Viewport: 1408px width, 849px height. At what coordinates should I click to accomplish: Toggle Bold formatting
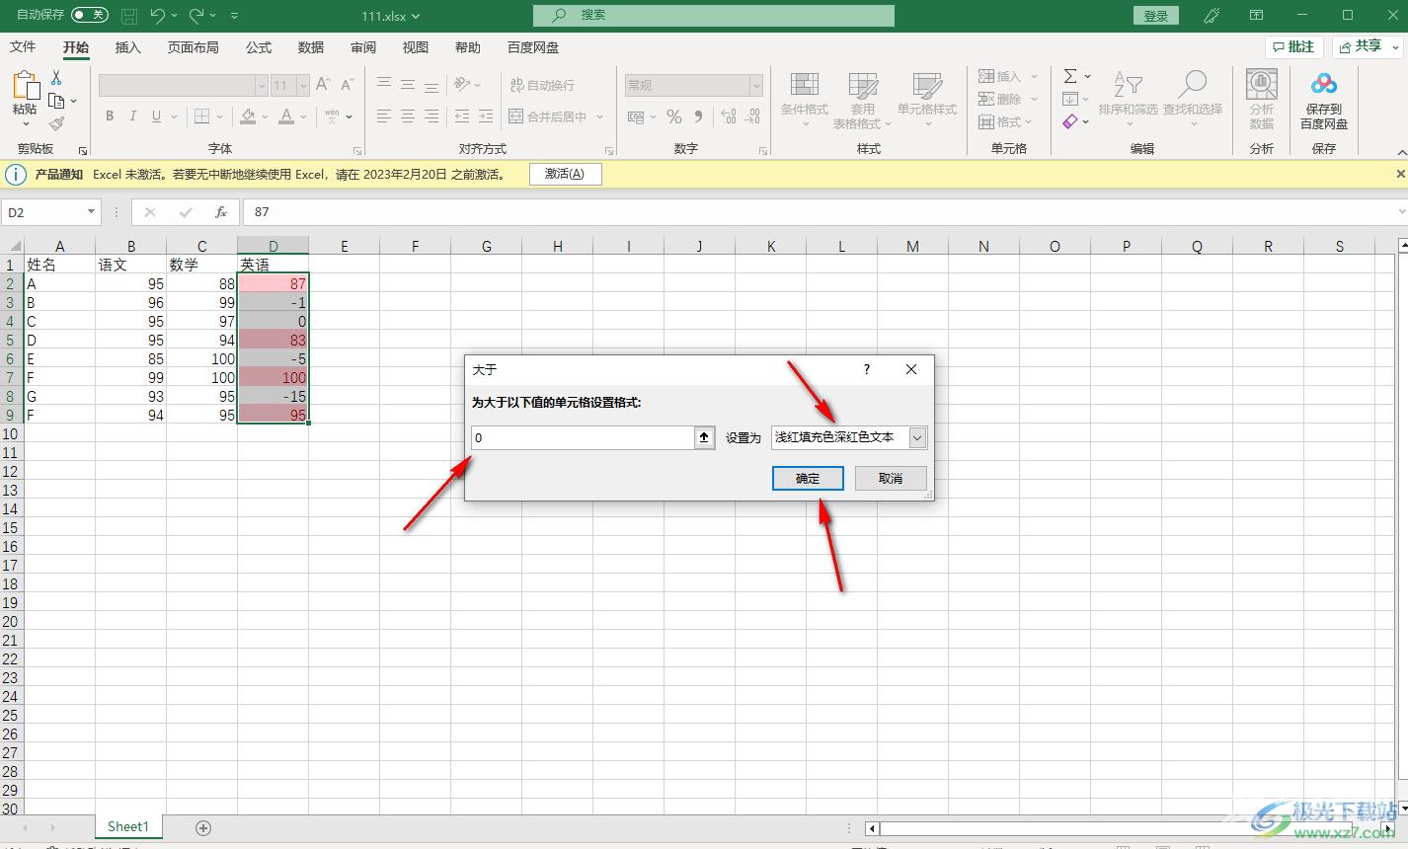point(110,116)
